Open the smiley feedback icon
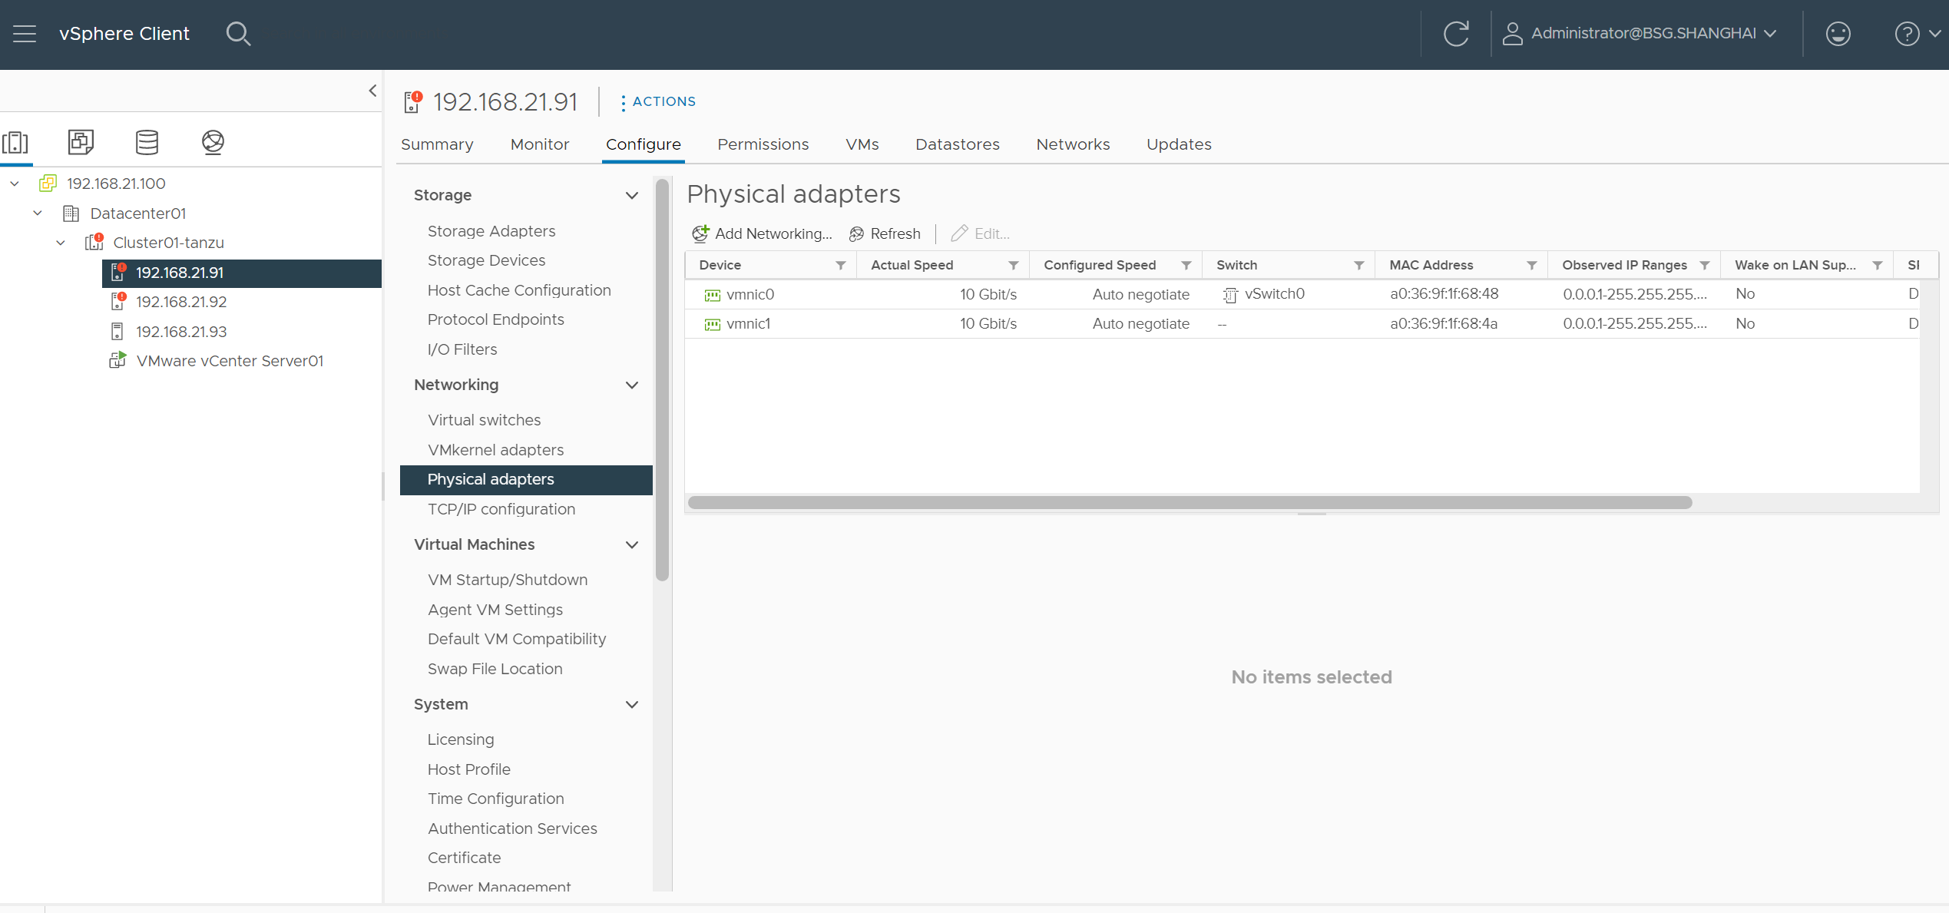Viewport: 1949px width, 913px height. [x=1838, y=34]
